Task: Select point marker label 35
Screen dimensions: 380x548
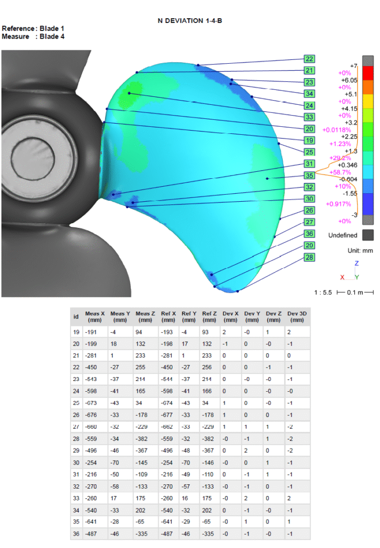Action: 309,176
